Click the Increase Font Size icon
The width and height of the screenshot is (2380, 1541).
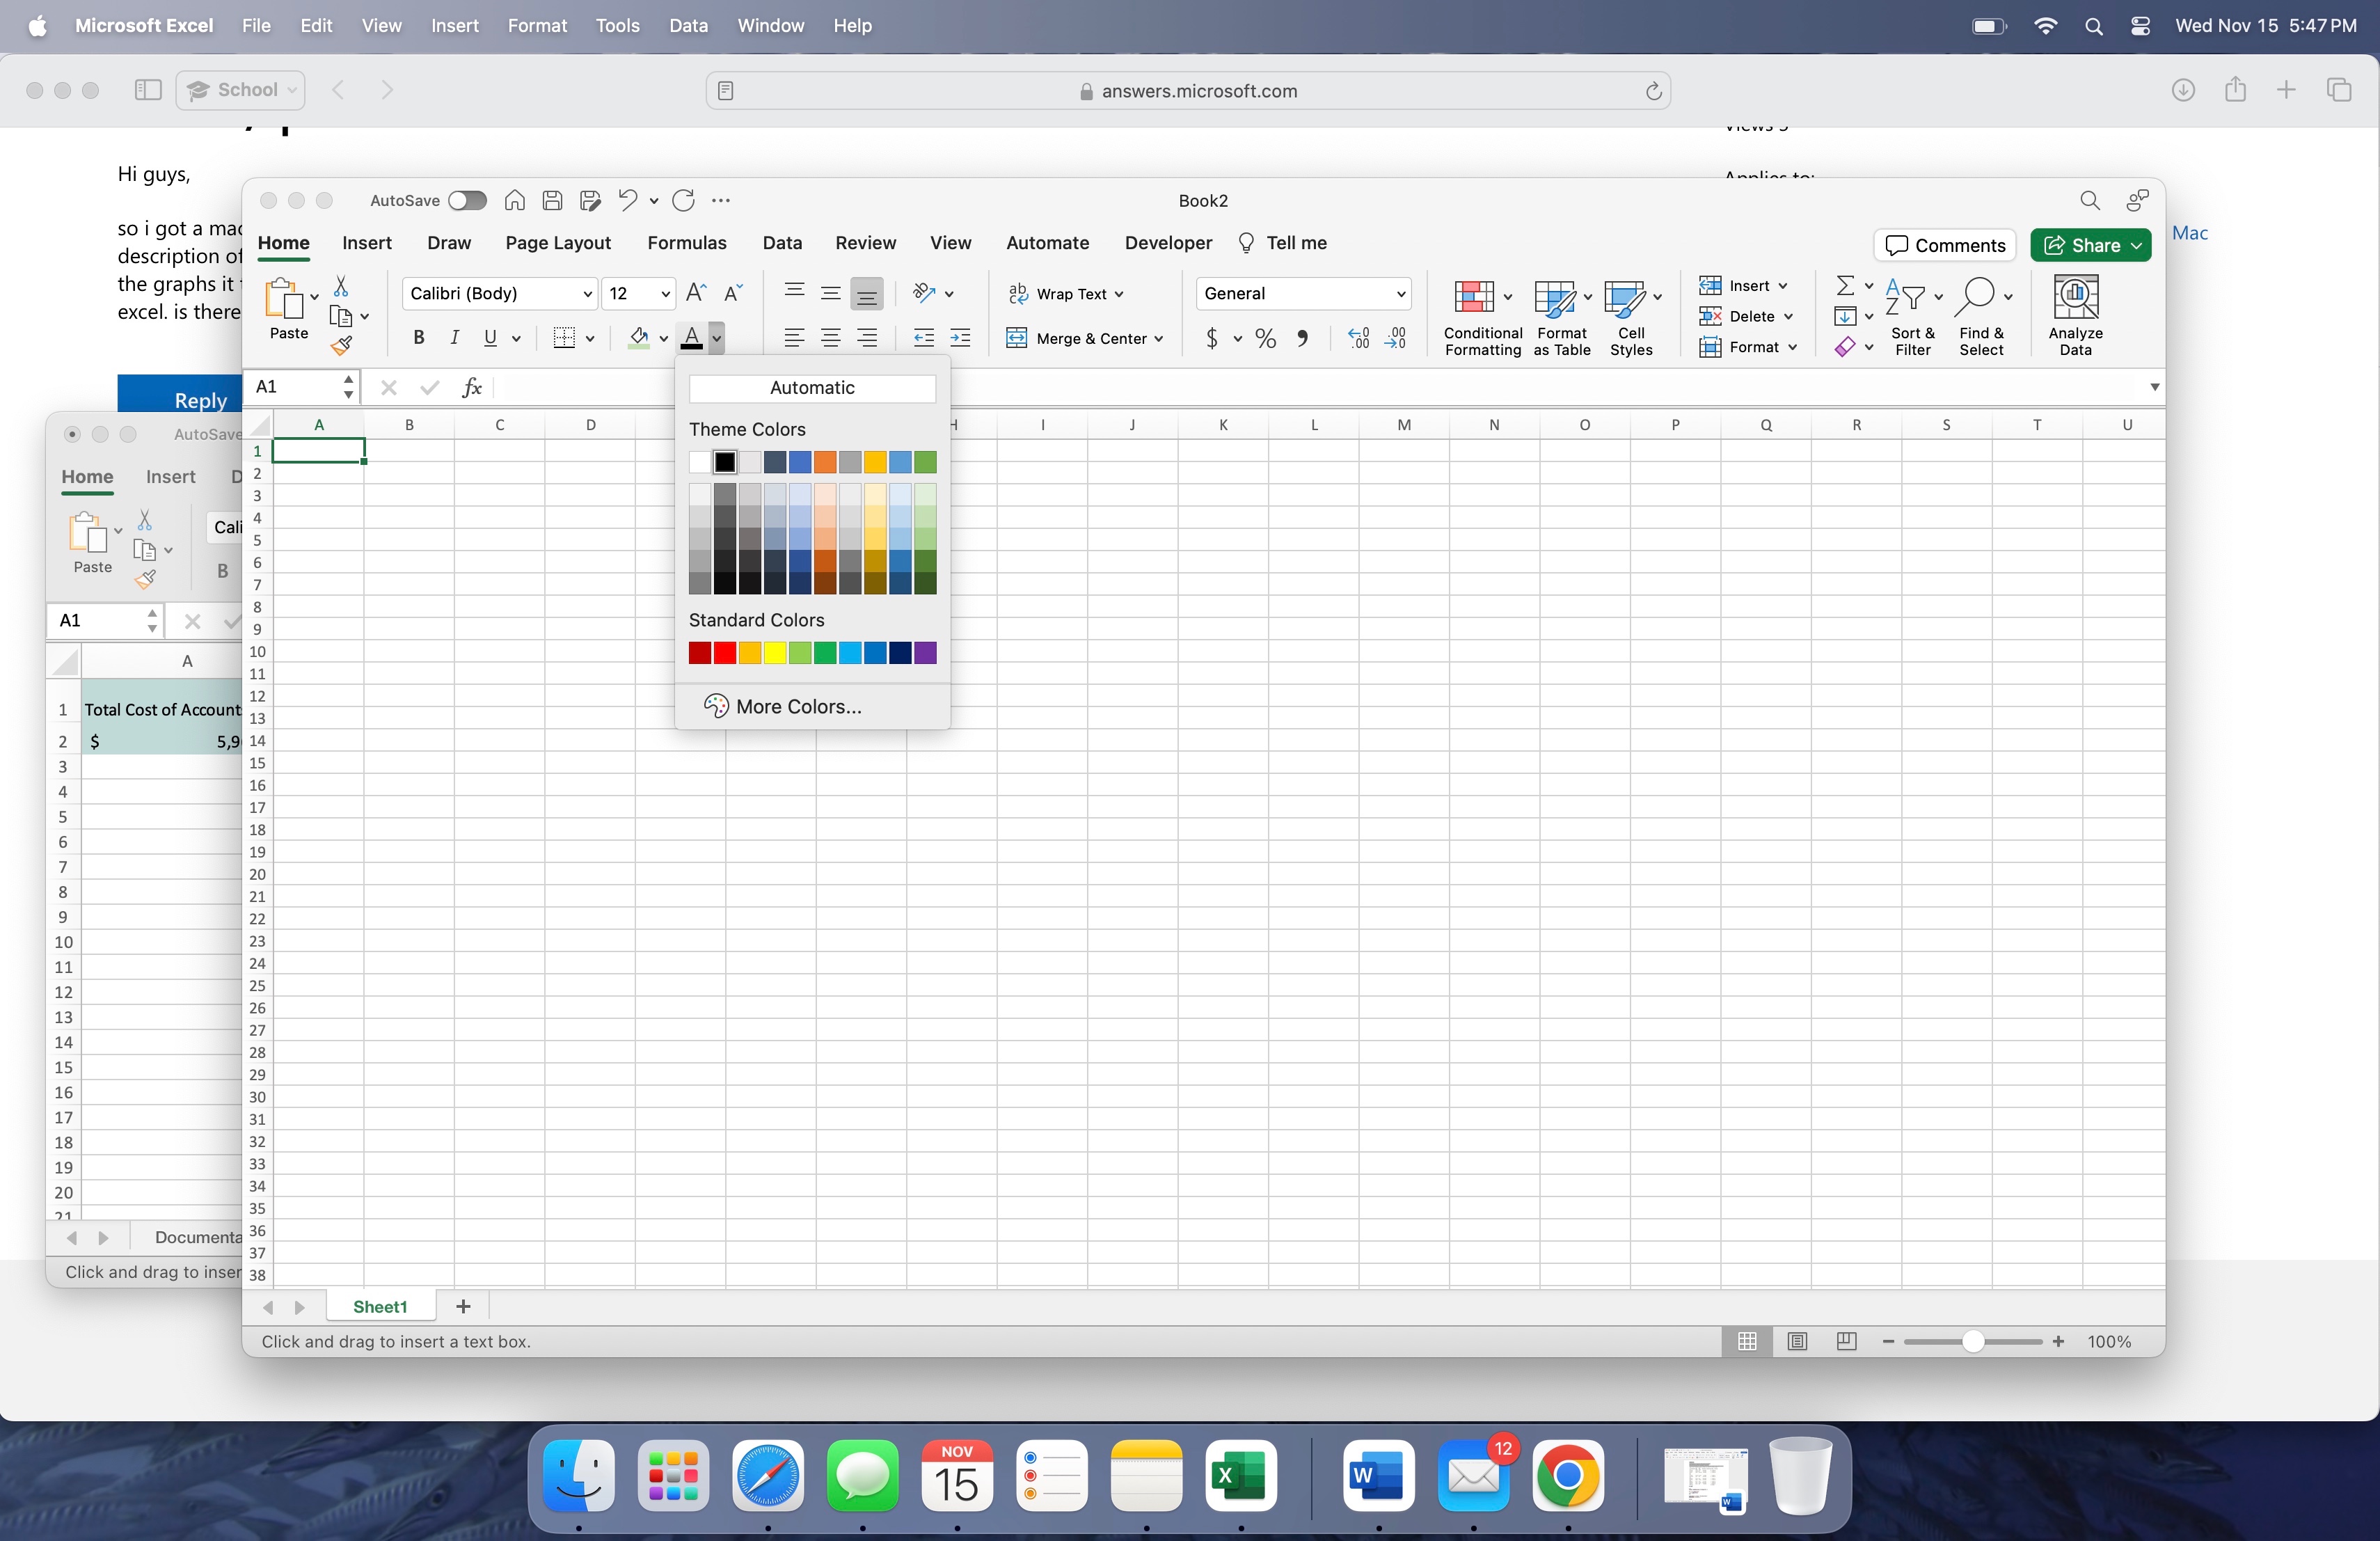(697, 293)
